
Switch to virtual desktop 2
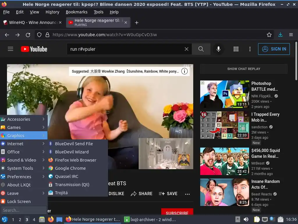(x=20, y=220)
